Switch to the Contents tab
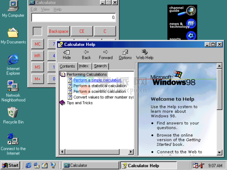This screenshot has width=227, height=170. click(x=67, y=66)
